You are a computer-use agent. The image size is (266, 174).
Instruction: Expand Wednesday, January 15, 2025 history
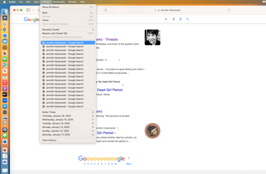pyautogui.click(x=68, y=120)
